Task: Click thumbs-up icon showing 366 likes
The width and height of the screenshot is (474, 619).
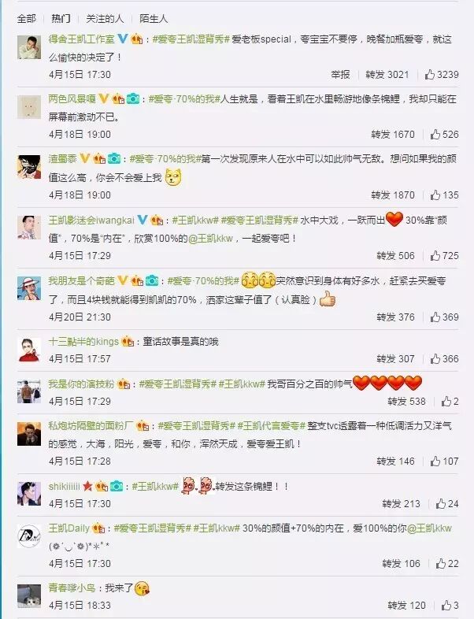Action: [x=435, y=358]
